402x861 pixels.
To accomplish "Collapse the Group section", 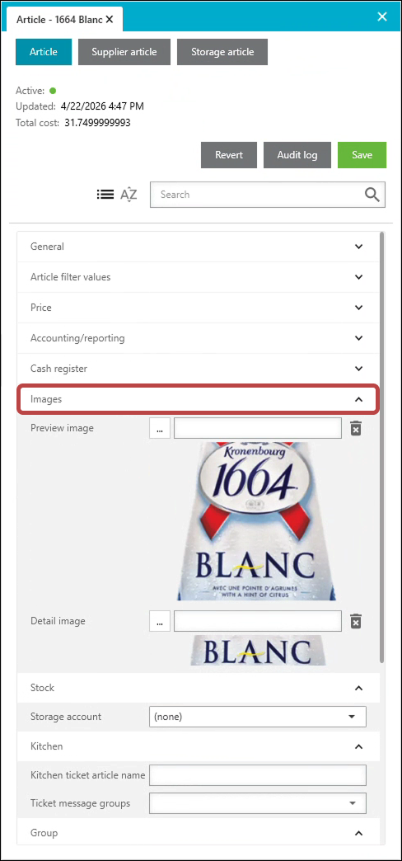I will [198, 833].
